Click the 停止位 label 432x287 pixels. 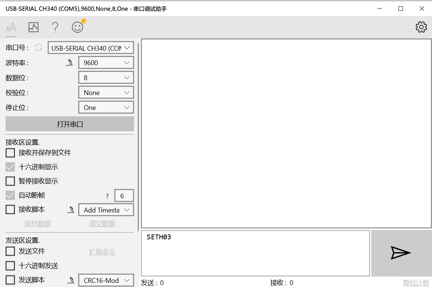17,107
